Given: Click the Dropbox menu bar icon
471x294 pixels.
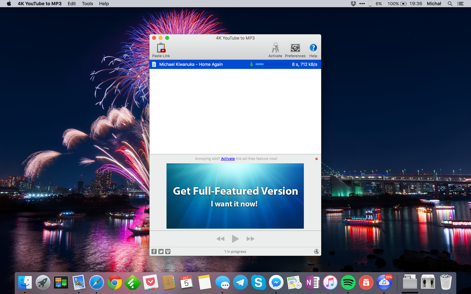Looking at the screenshot, I should click(353, 4).
